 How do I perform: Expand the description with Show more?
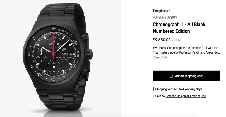coord(160,57)
